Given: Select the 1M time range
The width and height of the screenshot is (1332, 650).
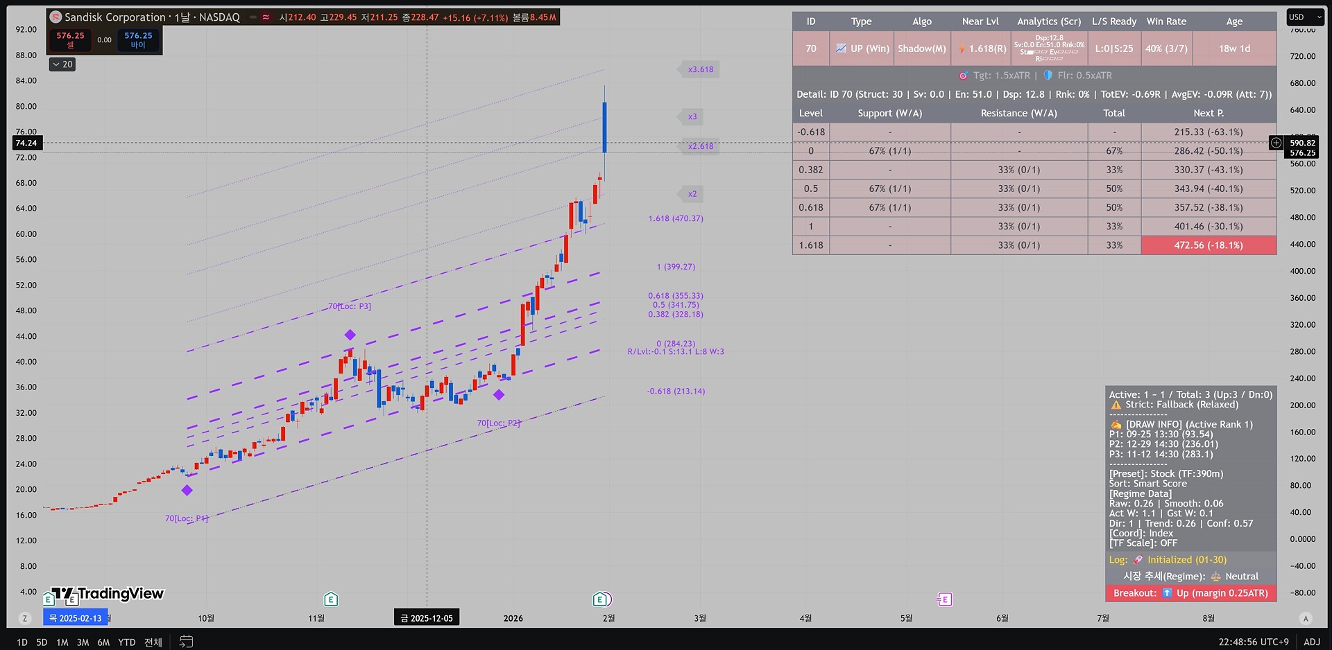Looking at the screenshot, I should pyautogui.click(x=62, y=642).
